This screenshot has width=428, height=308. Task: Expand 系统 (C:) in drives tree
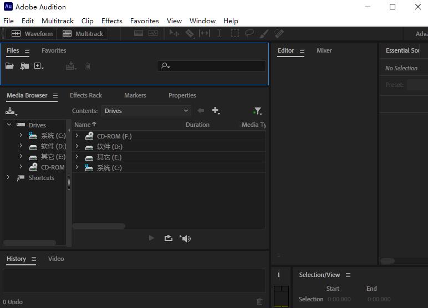pos(21,135)
